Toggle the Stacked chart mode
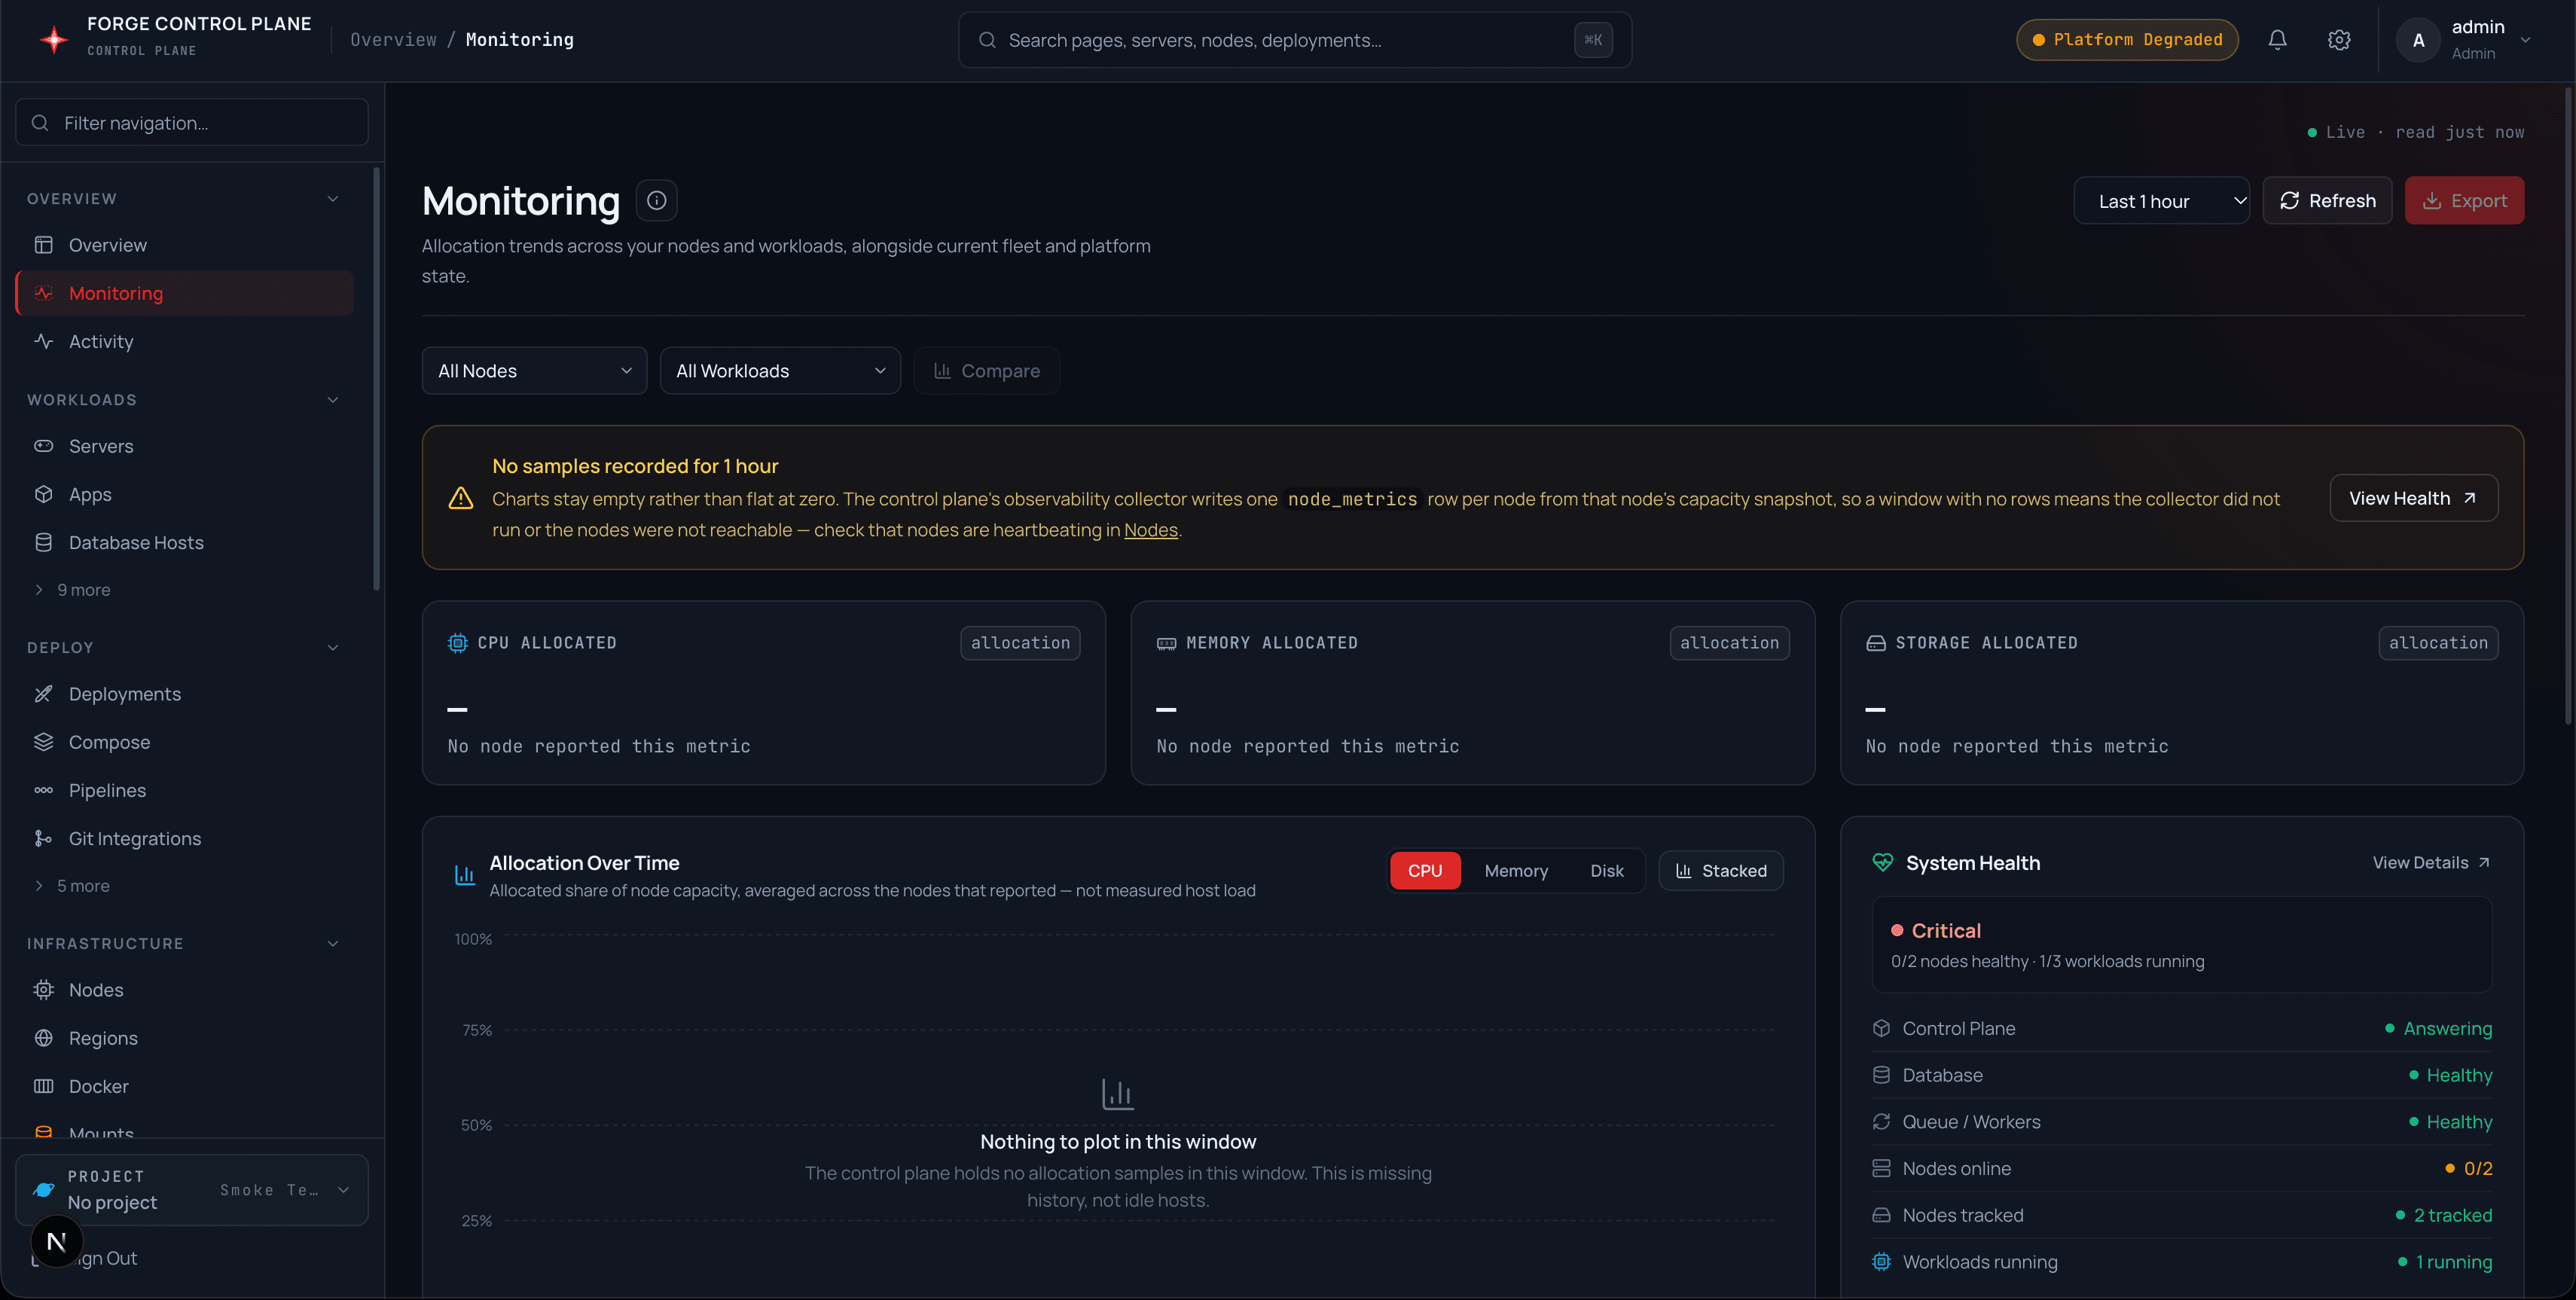The height and width of the screenshot is (1300, 2576). tap(1721, 871)
